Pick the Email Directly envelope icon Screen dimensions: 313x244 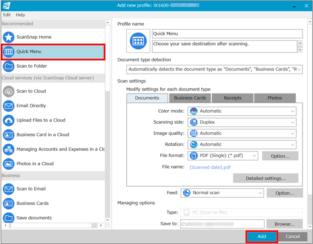pos(9,106)
